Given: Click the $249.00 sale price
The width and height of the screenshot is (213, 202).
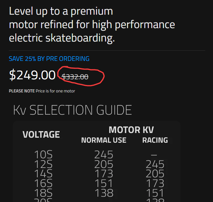Looking at the screenshot, I should pos(32,75).
